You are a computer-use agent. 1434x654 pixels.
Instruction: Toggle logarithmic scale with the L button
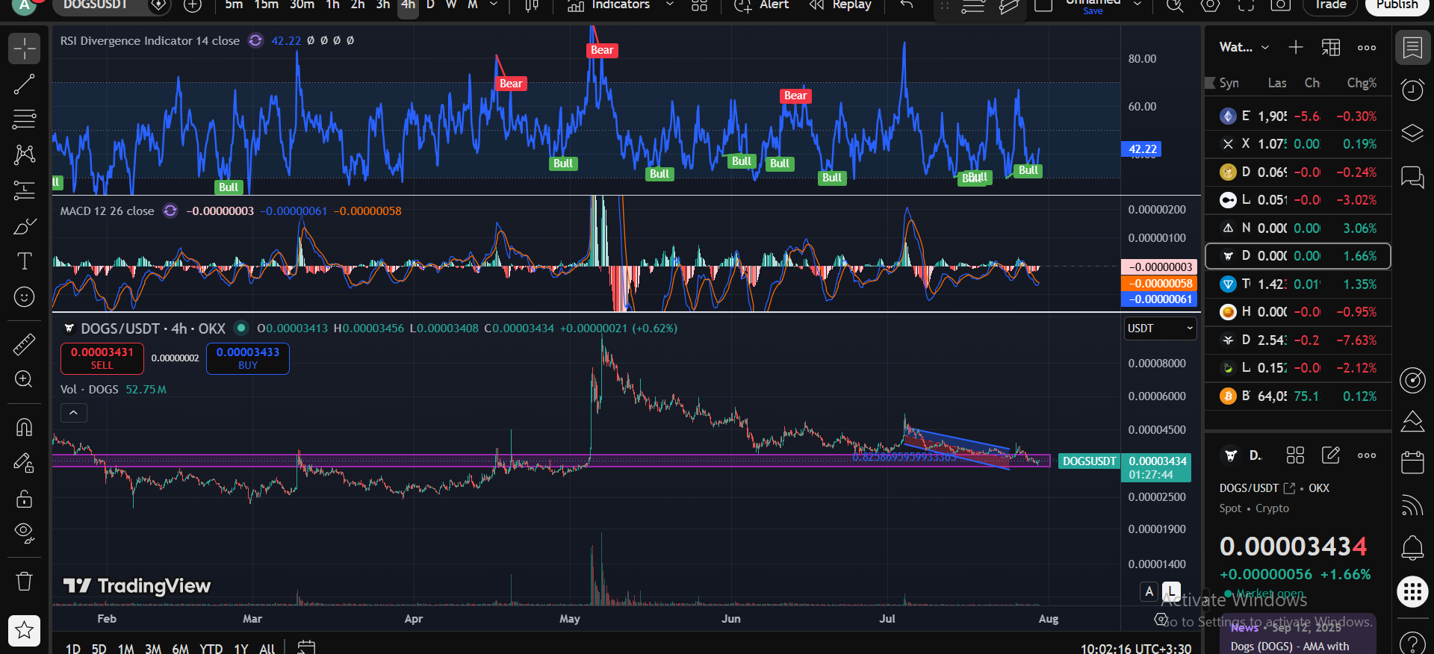(1171, 591)
